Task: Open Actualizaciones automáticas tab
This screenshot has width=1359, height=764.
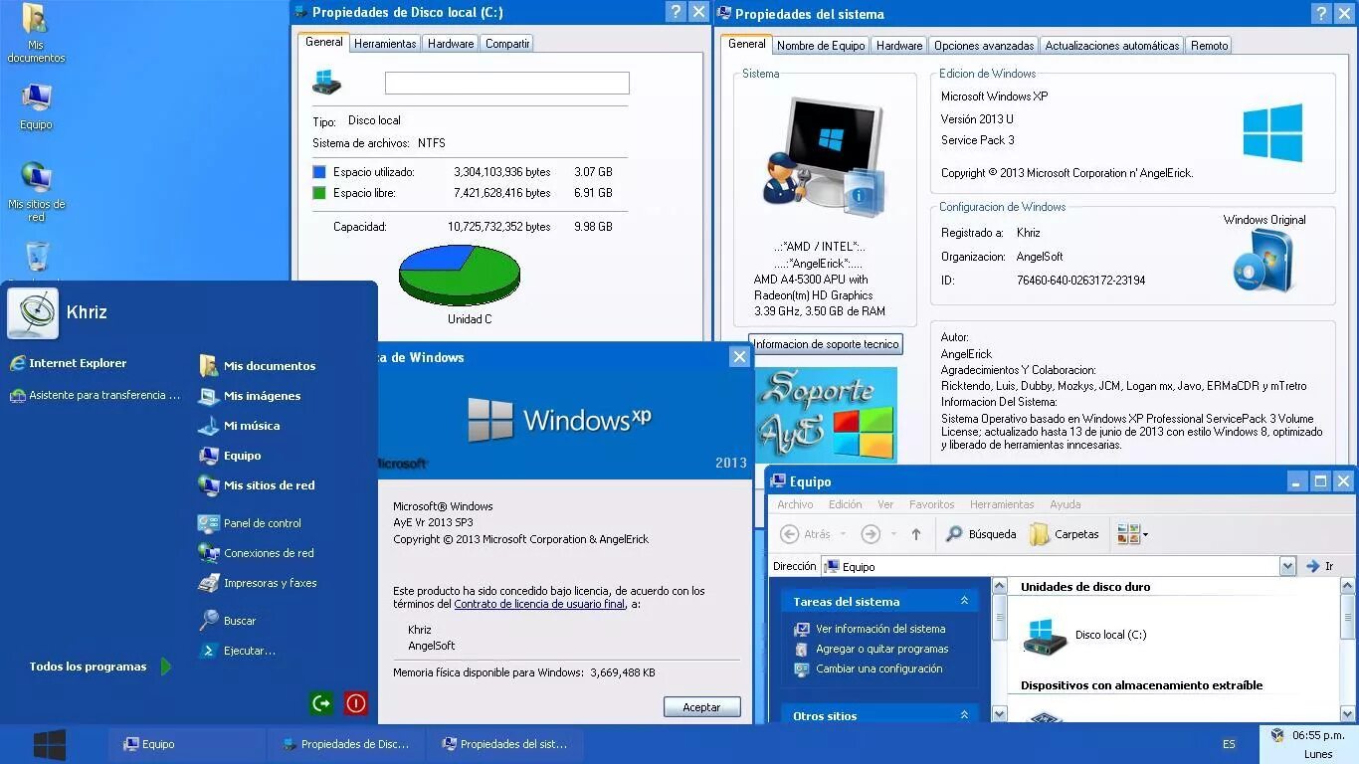Action: tap(1112, 46)
